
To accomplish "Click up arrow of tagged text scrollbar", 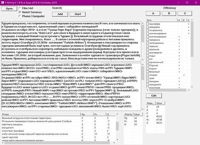I will (143, 65).
